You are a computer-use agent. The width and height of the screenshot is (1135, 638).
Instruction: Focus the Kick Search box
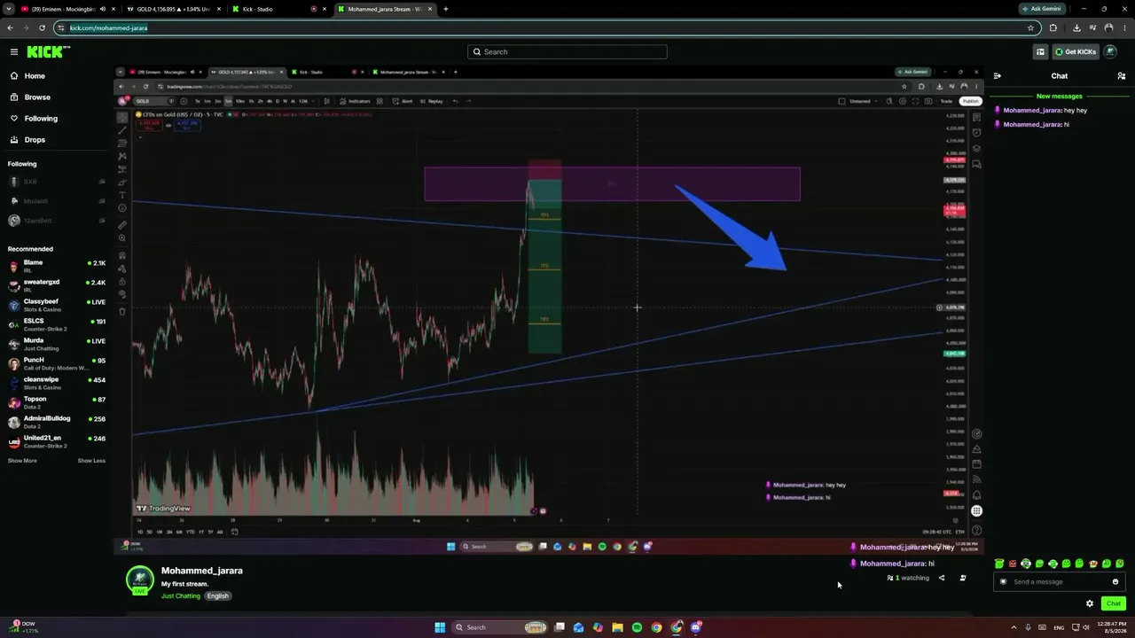[567, 51]
